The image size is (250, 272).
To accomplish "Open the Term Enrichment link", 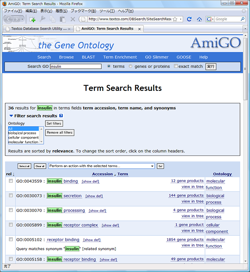I will click(120, 57).
